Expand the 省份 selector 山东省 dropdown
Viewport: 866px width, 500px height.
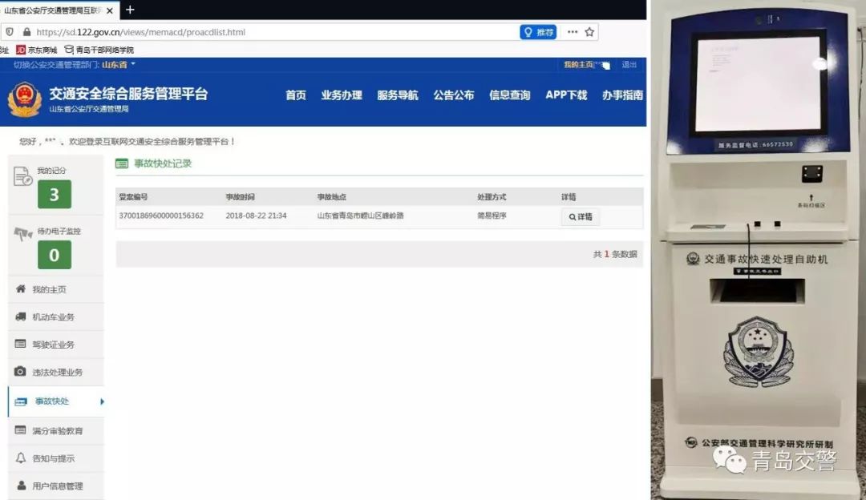click(119, 64)
